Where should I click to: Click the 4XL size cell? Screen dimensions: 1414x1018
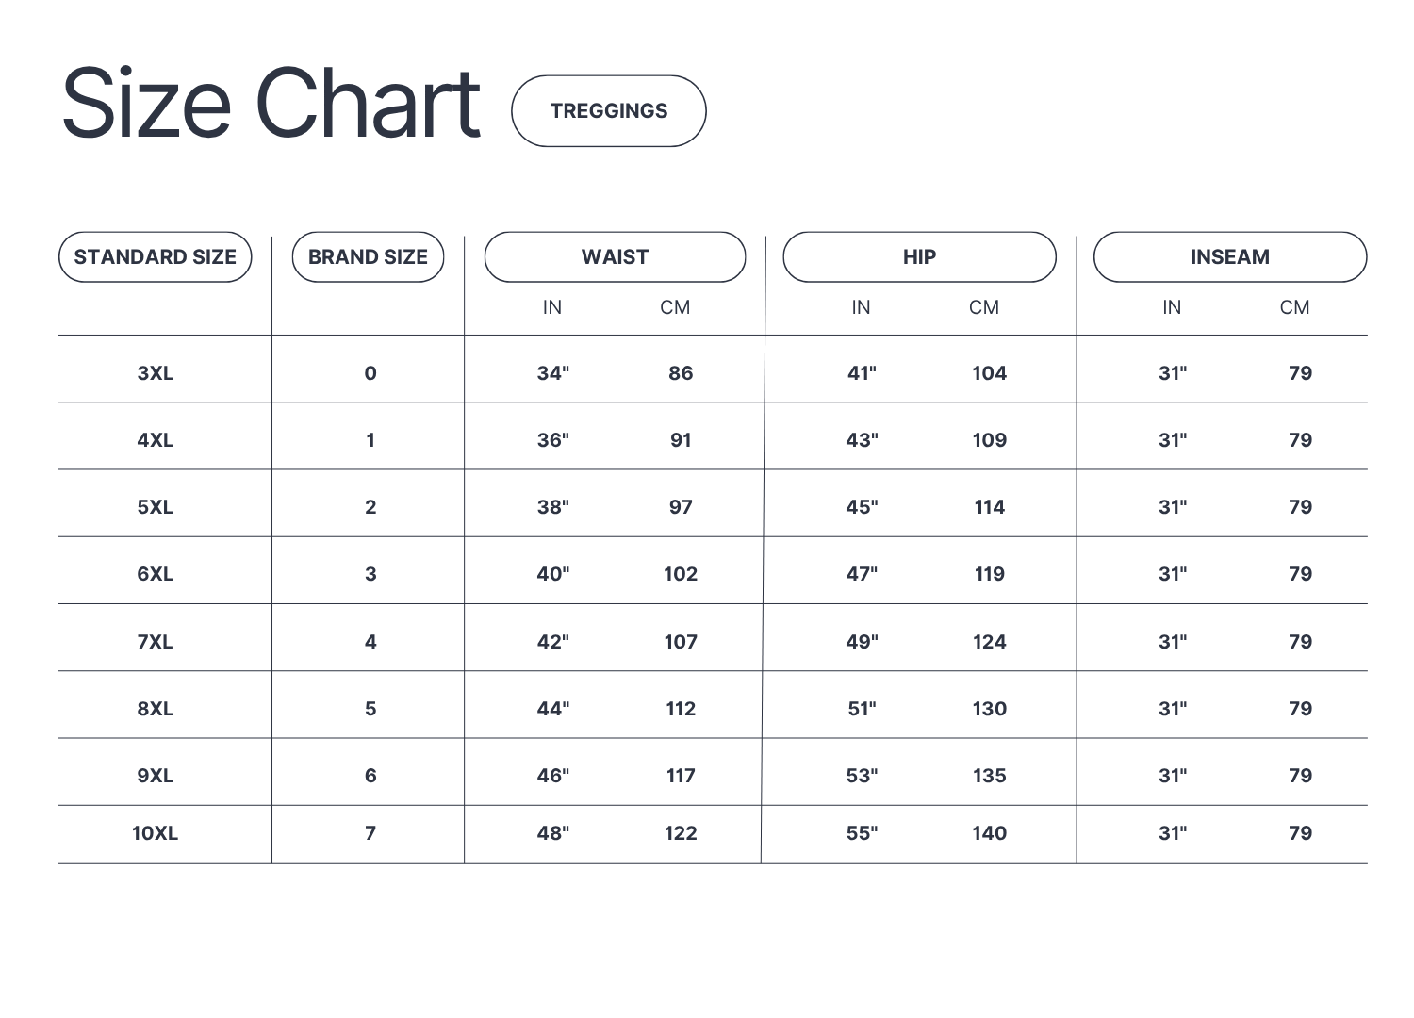[x=156, y=440]
